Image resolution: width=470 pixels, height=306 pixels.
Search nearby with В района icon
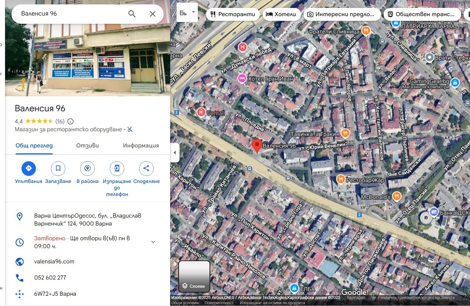tap(87, 168)
